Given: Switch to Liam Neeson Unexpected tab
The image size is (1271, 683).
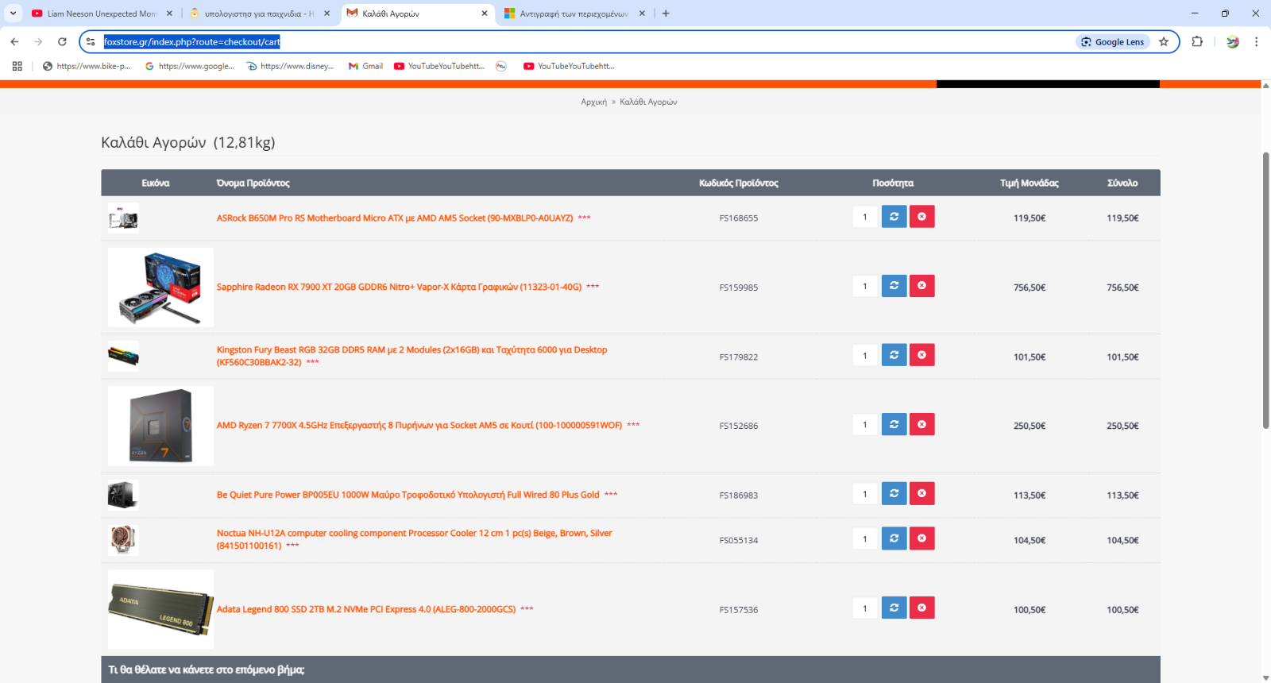Looking at the screenshot, I should (102, 13).
